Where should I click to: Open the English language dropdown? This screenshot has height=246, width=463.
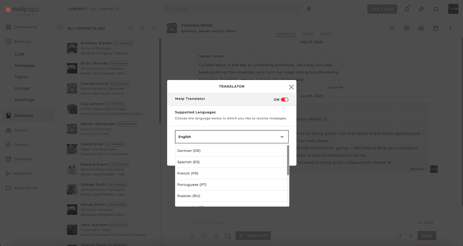click(231, 137)
